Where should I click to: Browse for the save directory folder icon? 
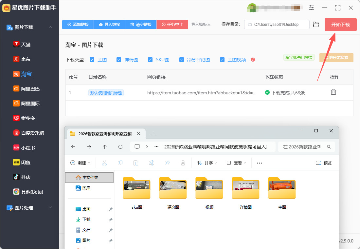(316, 25)
